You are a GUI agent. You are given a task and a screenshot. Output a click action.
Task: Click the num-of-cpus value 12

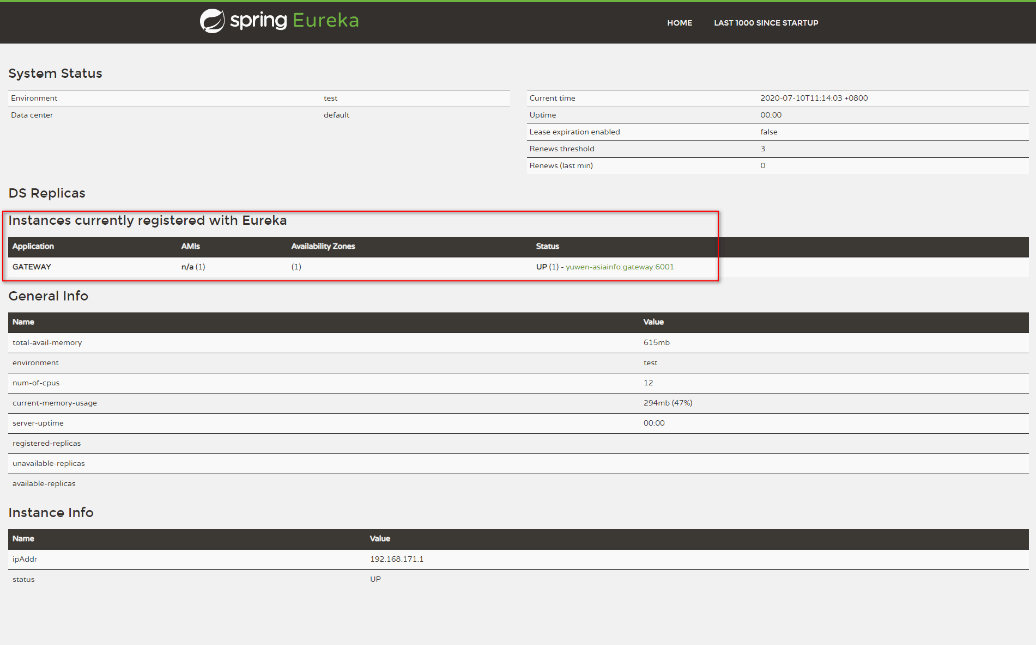pos(649,383)
